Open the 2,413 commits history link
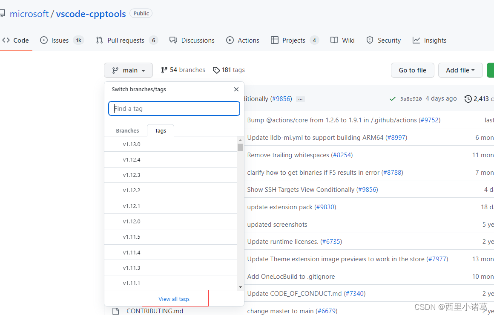494x315 pixels. click(479, 99)
